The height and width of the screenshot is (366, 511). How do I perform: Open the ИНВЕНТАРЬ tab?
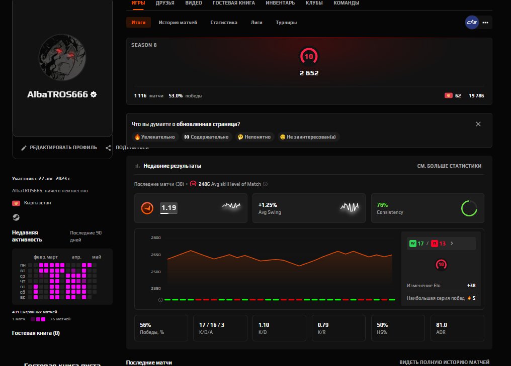280,3
